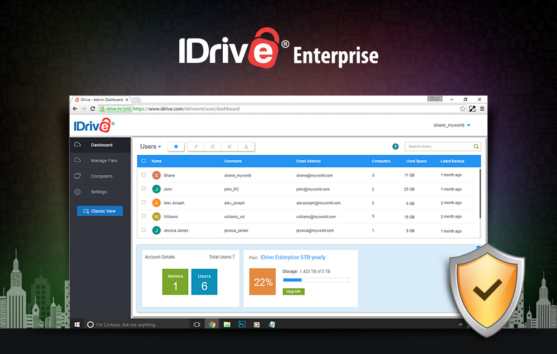Click the Upgrade button
The height and width of the screenshot is (354, 557).
(293, 291)
